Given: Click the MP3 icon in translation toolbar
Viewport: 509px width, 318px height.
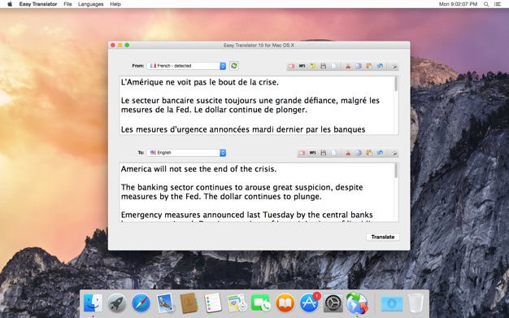Looking at the screenshot, I should click(x=312, y=153).
